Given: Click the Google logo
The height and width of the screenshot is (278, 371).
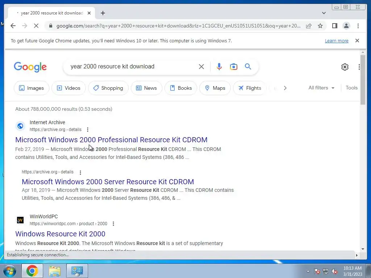Looking at the screenshot, I should (x=30, y=67).
